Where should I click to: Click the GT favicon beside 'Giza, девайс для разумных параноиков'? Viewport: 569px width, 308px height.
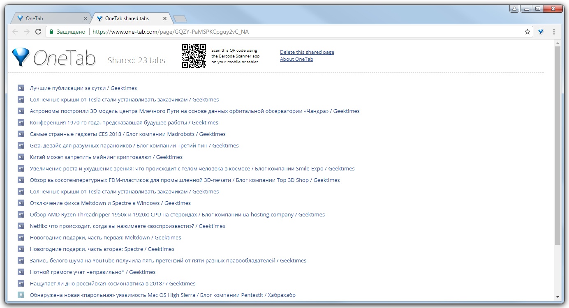[x=21, y=145]
